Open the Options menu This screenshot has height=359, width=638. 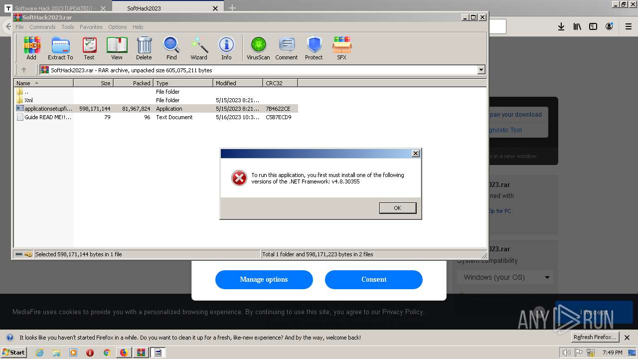coord(118,27)
